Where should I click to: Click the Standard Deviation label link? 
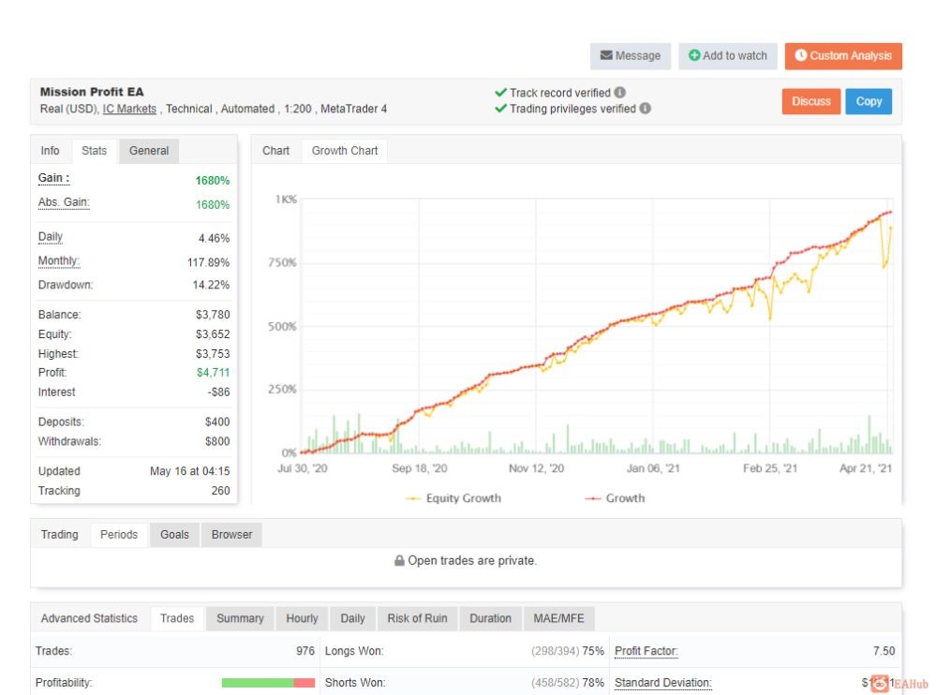pyautogui.click(x=663, y=683)
